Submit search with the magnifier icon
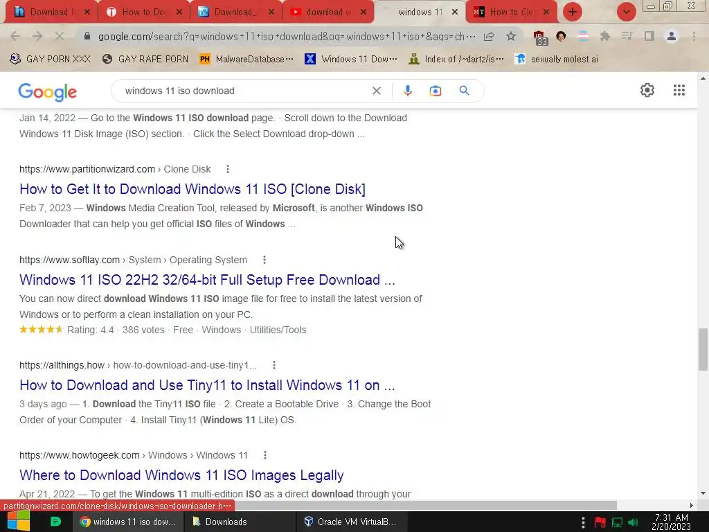Image resolution: width=709 pixels, height=532 pixels. [464, 91]
